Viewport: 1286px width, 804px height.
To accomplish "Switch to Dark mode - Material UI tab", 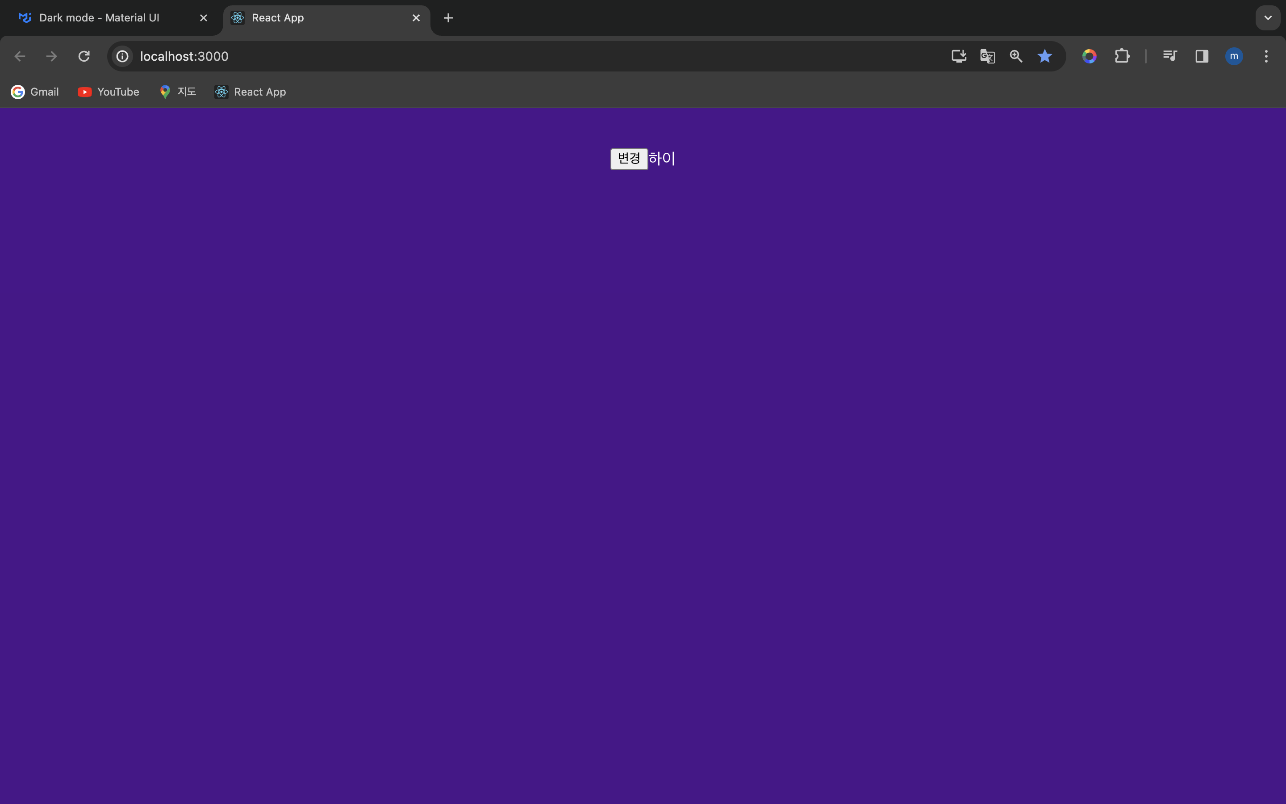I will click(100, 18).
